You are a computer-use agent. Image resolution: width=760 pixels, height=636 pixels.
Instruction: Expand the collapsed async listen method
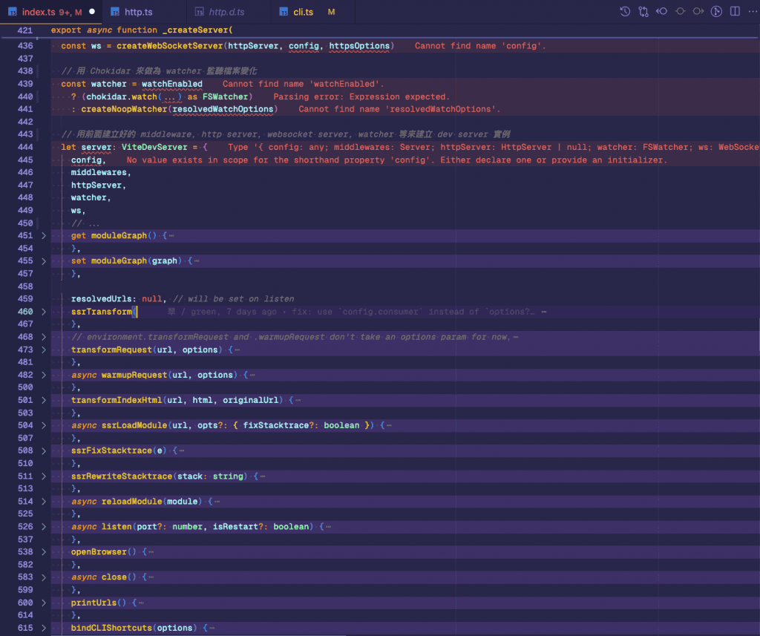pyautogui.click(x=43, y=527)
